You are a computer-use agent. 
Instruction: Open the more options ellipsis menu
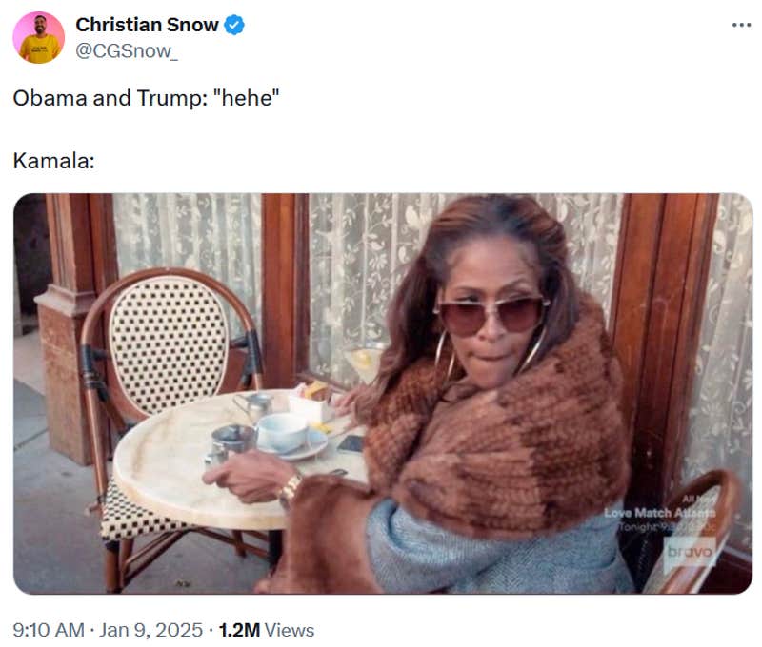(741, 25)
